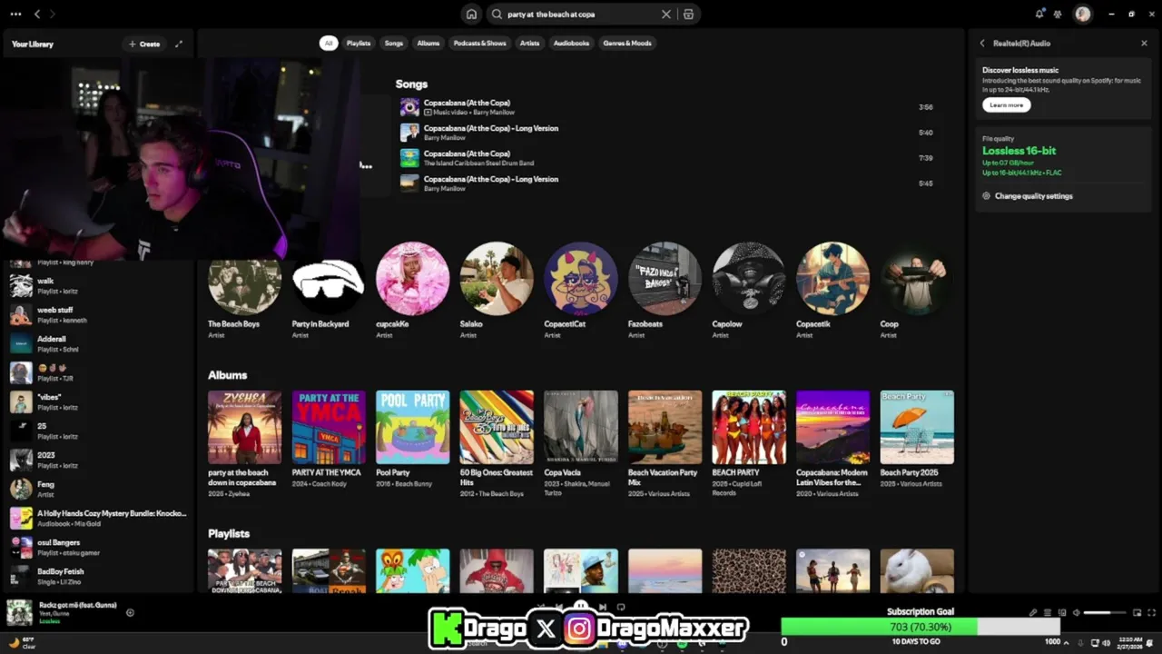Click the Home icon
This screenshot has height=654, width=1162.
[x=471, y=14]
